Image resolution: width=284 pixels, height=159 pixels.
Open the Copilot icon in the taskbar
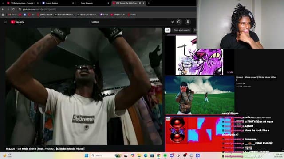133,155
